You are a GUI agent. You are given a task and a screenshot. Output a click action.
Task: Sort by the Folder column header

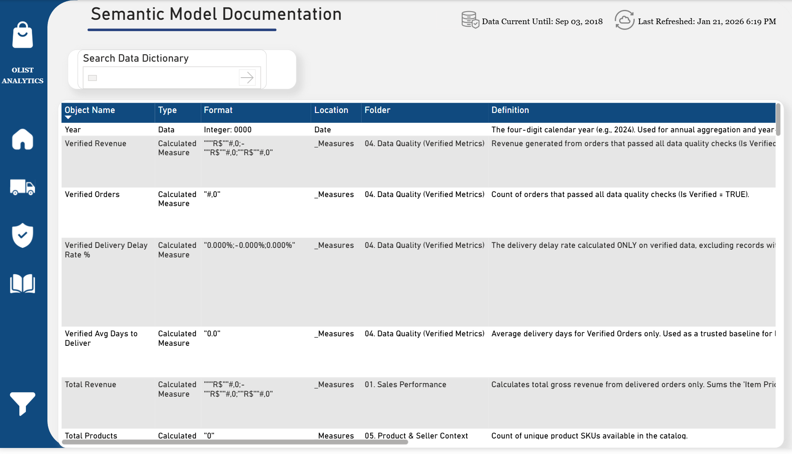(377, 110)
